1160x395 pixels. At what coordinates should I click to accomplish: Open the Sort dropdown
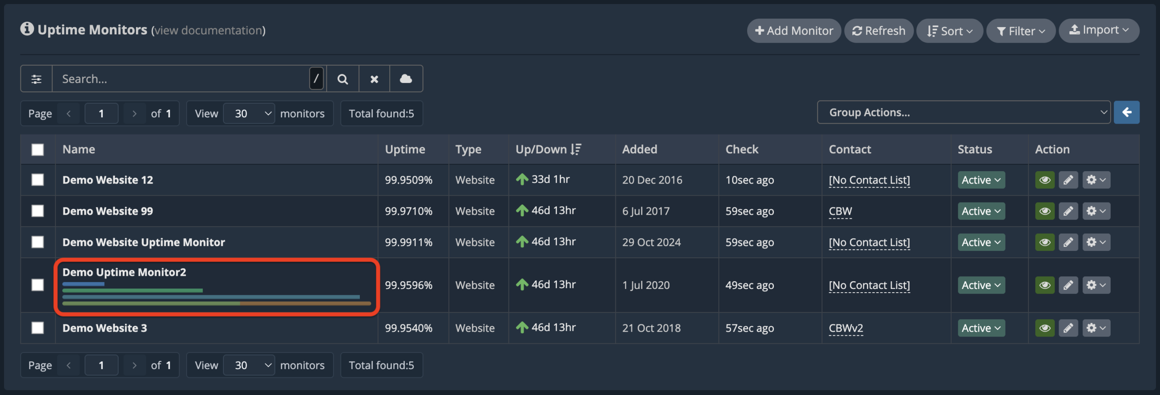pyautogui.click(x=950, y=31)
